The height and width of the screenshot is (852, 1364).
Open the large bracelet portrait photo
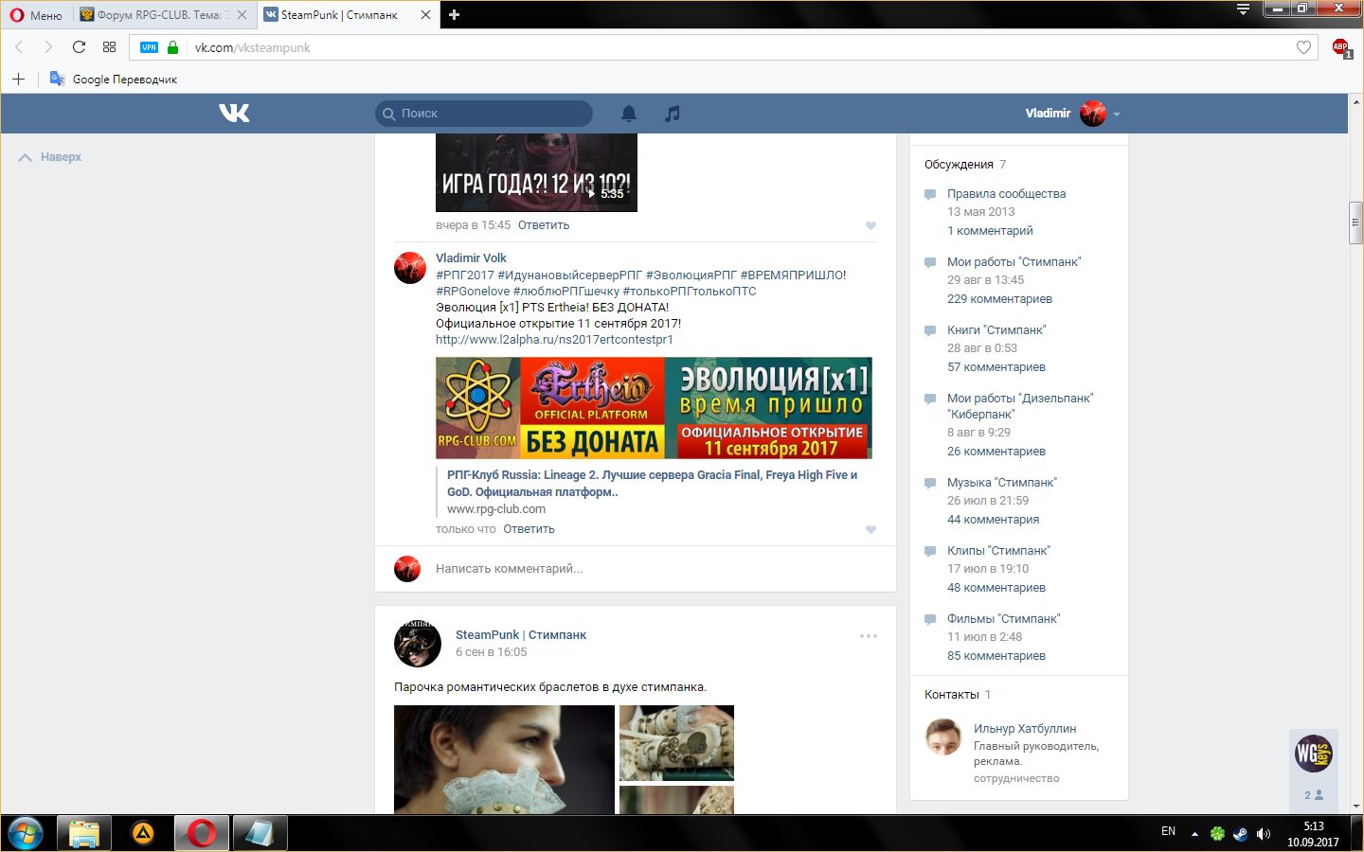point(504,759)
